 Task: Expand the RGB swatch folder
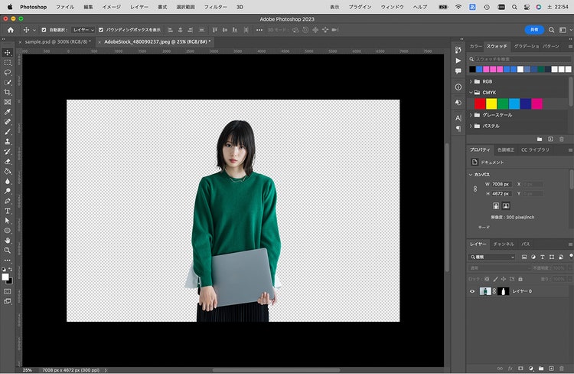[x=471, y=81]
